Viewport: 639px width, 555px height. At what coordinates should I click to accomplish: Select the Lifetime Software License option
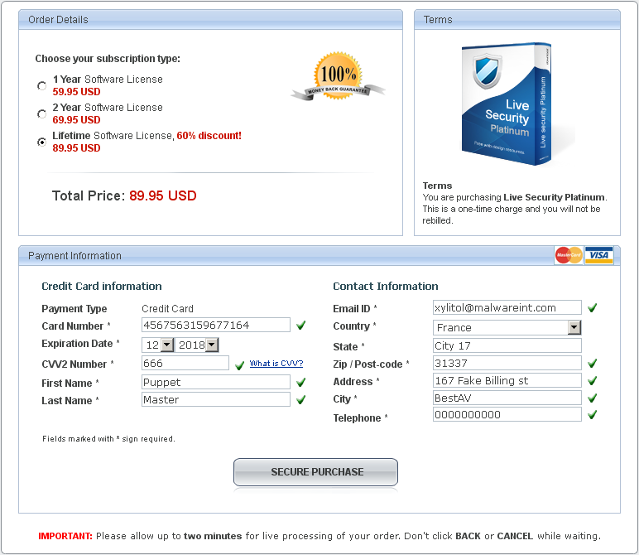pyautogui.click(x=41, y=142)
